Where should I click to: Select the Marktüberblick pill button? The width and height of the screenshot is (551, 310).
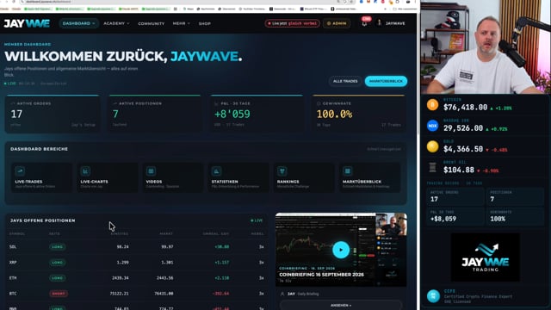386,81
